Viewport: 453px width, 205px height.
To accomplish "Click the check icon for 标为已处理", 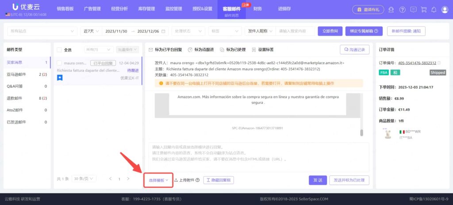I will pos(222,50).
